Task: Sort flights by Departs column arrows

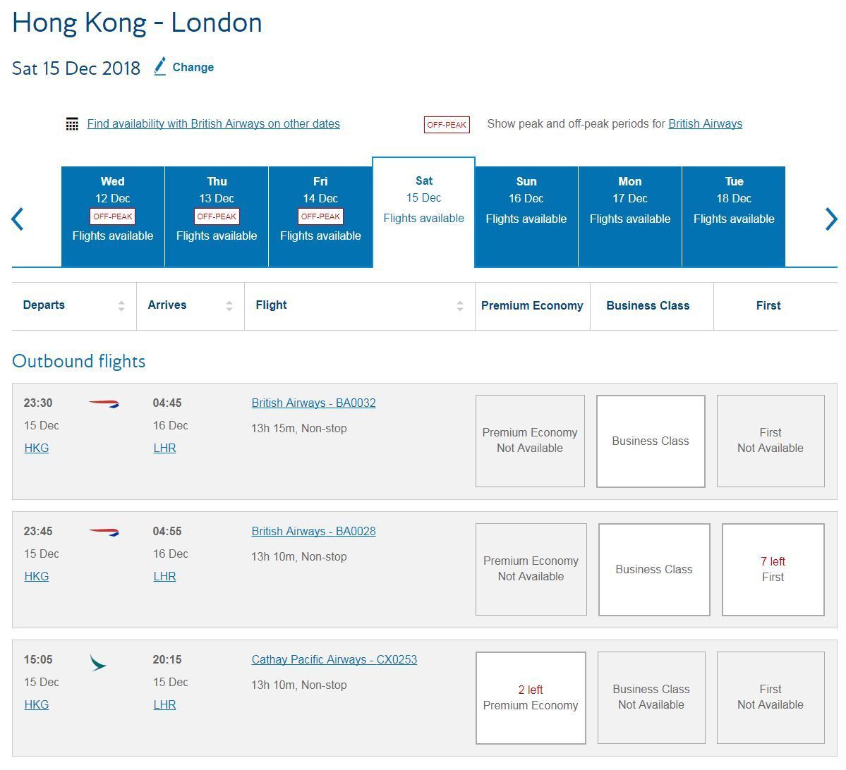Action: point(121,306)
